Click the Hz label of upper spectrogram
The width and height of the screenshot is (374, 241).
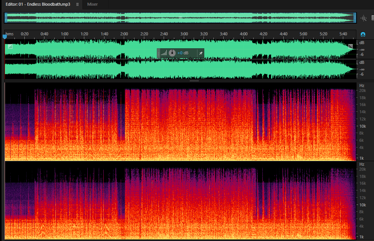[x=362, y=86]
